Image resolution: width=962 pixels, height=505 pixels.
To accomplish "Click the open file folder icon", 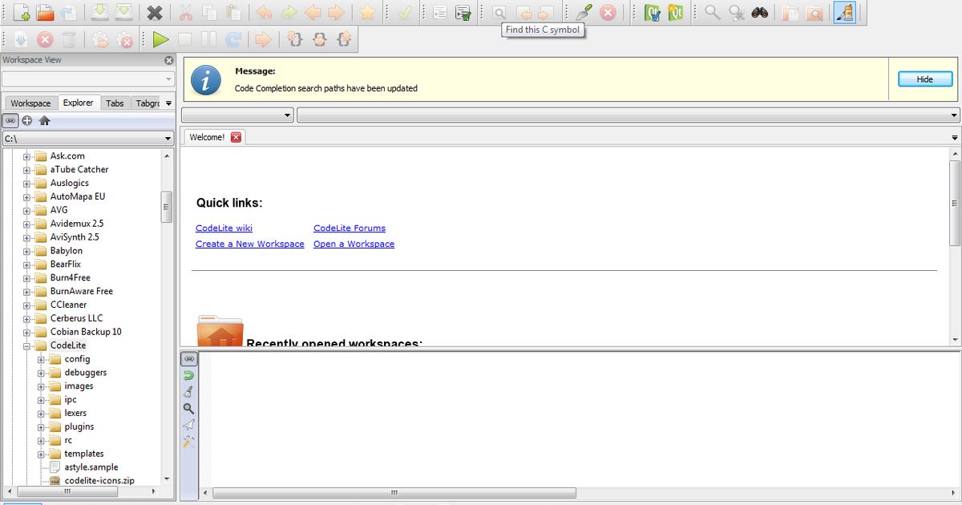I will click(x=45, y=13).
